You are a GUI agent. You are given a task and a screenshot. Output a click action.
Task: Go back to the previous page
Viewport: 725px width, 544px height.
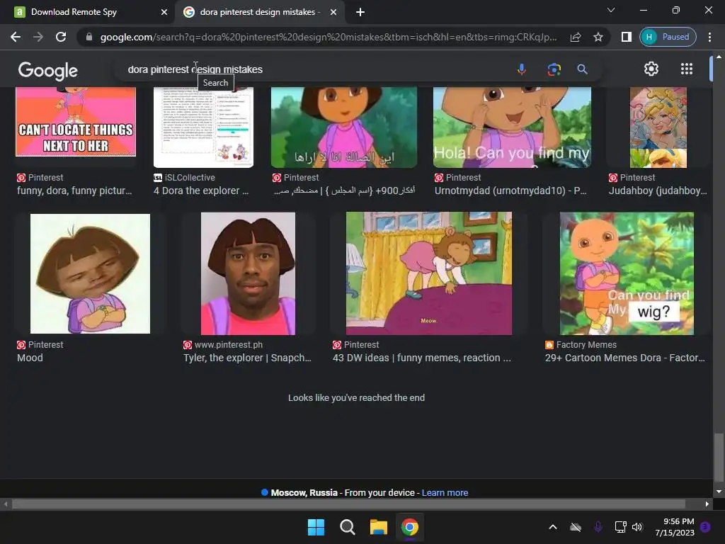pyautogui.click(x=16, y=37)
